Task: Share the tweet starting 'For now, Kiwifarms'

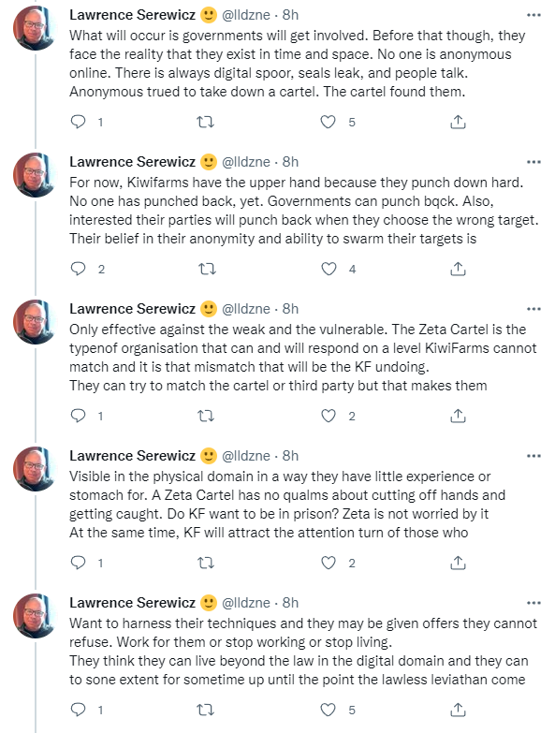Action: point(458,269)
